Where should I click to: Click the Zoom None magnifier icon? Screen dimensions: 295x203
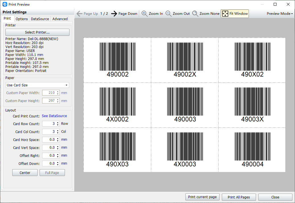195,14
